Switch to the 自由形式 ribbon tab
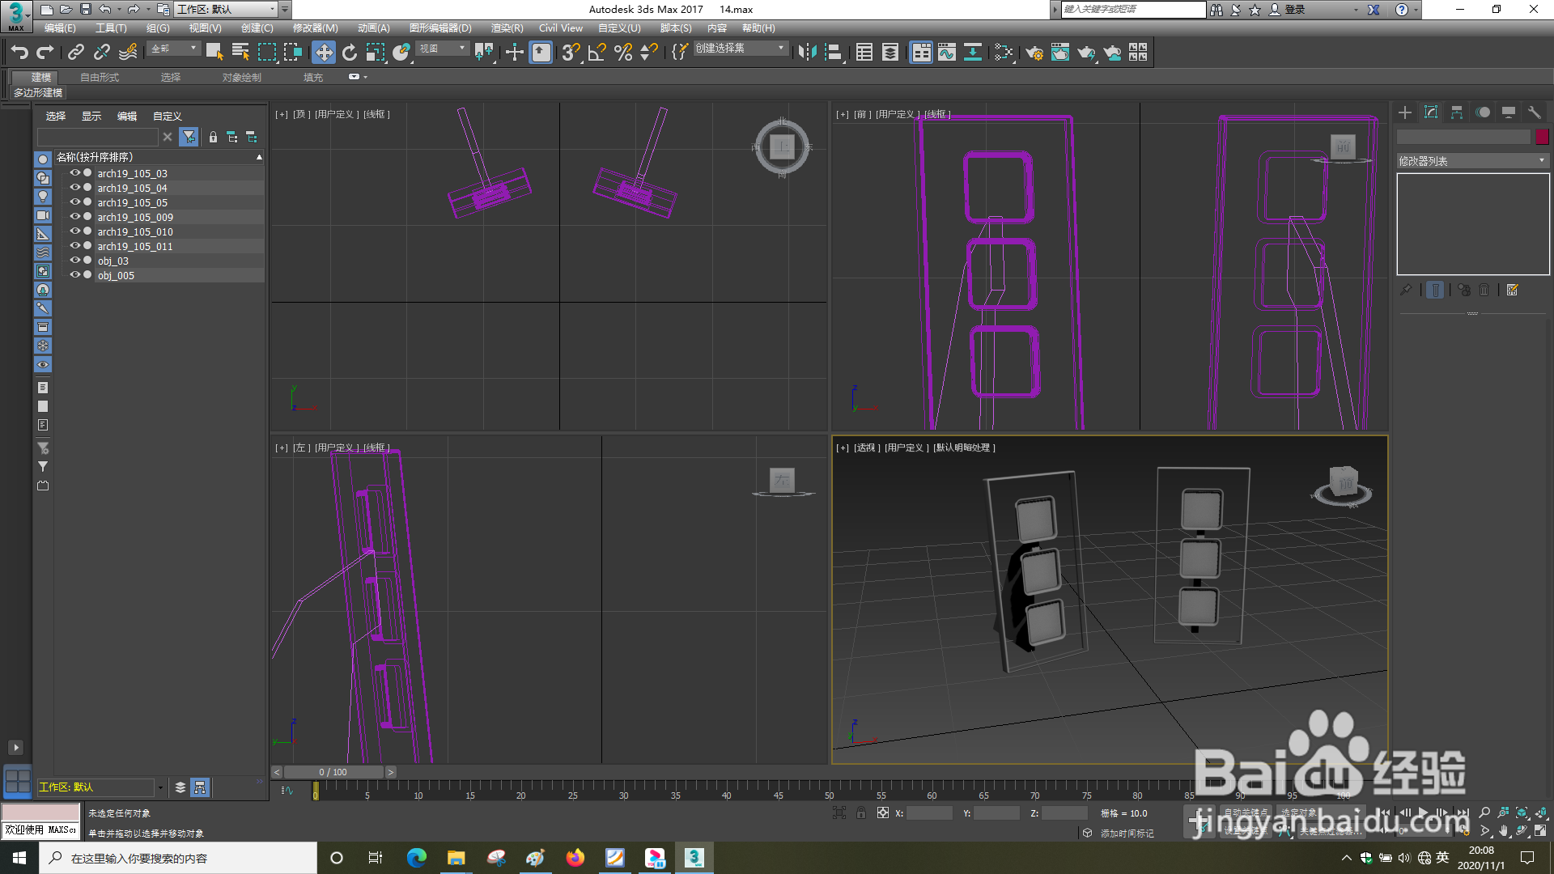This screenshot has height=874, width=1554. [99, 77]
